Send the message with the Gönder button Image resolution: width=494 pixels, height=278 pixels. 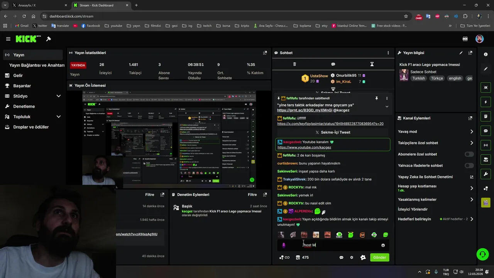coord(379,258)
